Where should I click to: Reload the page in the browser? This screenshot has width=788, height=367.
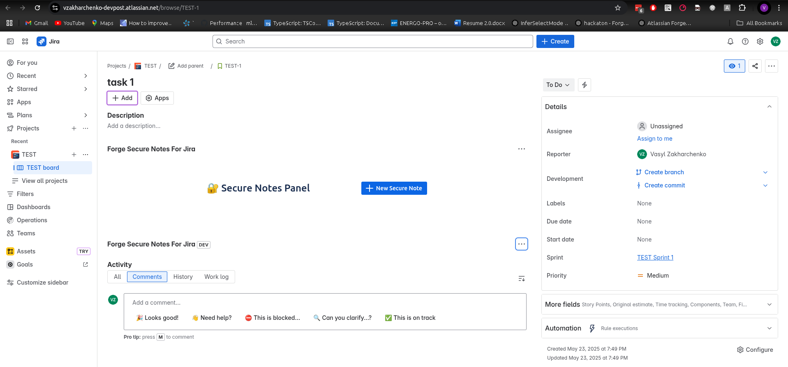point(37,8)
